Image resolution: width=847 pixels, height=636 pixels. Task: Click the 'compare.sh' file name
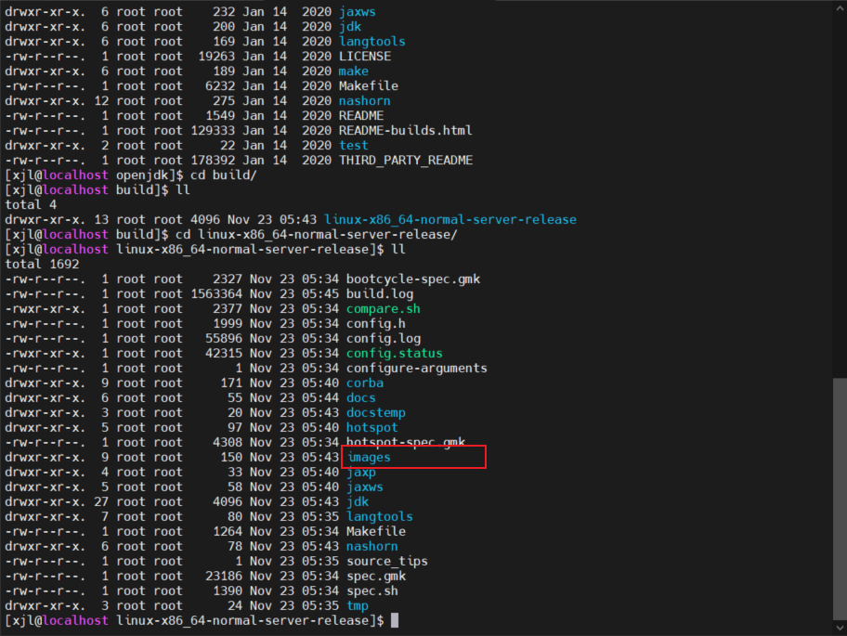pyautogui.click(x=384, y=309)
